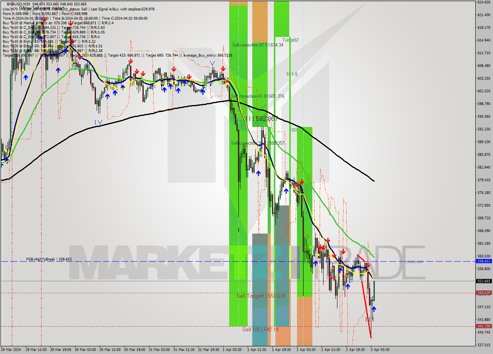Viewport: 493px width, 354px height.
Task: Click the '29 Mar 2024' time axis label
Action: [12, 350]
